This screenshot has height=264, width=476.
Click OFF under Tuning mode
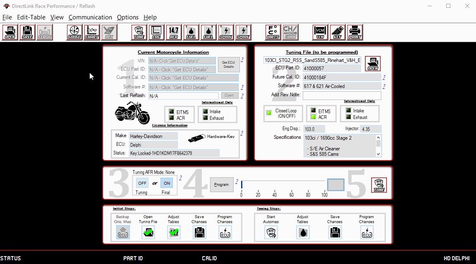click(142, 183)
